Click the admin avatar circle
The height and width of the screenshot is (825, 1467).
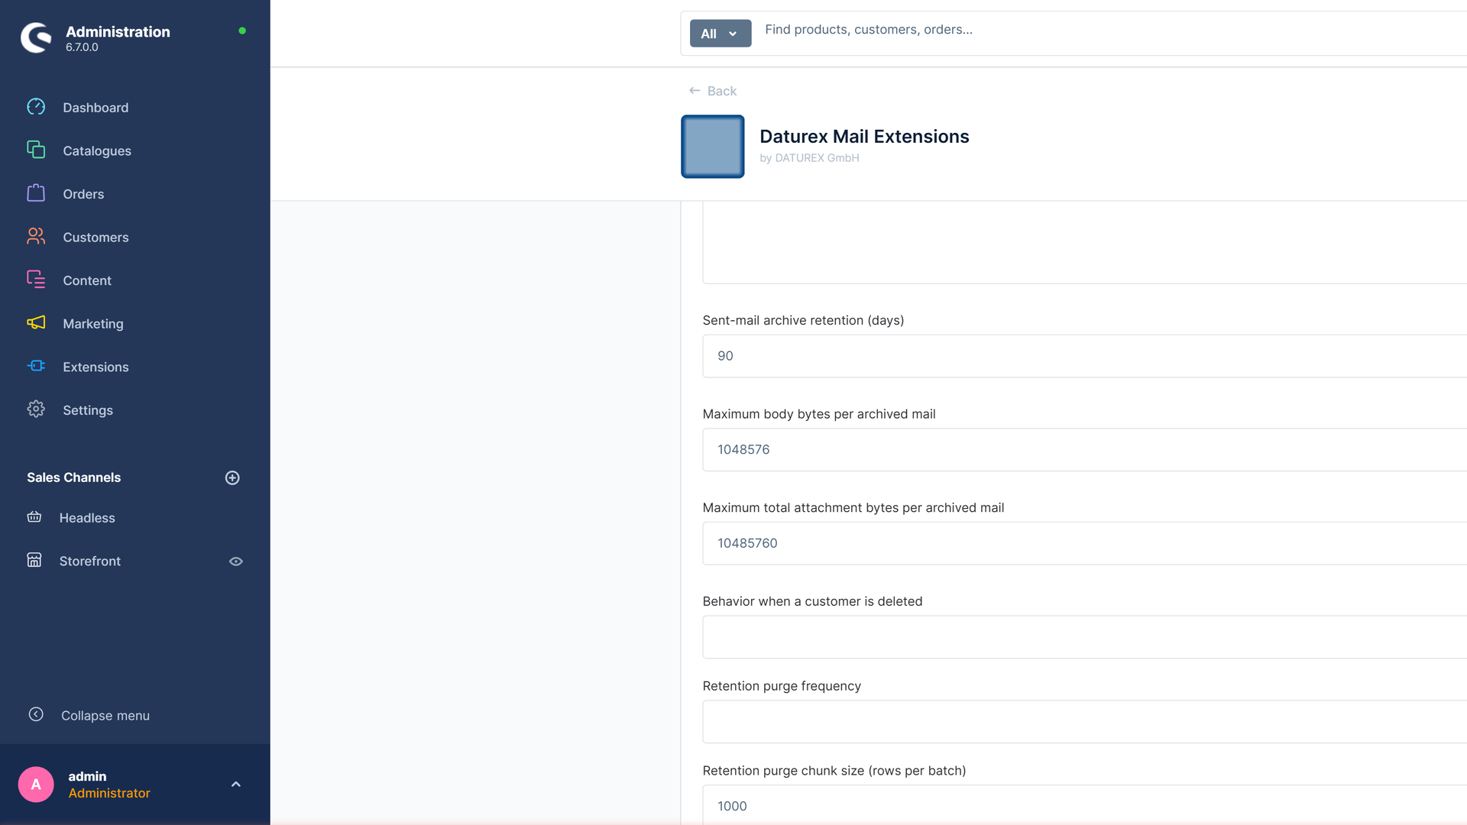pyautogui.click(x=36, y=785)
